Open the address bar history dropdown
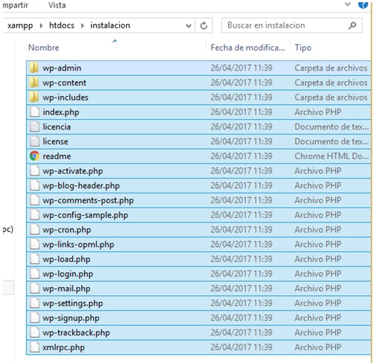This screenshot has width=373, height=363. tap(189, 25)
